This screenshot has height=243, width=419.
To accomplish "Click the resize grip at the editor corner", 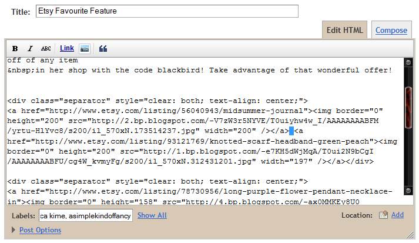I will click(410, 235).
